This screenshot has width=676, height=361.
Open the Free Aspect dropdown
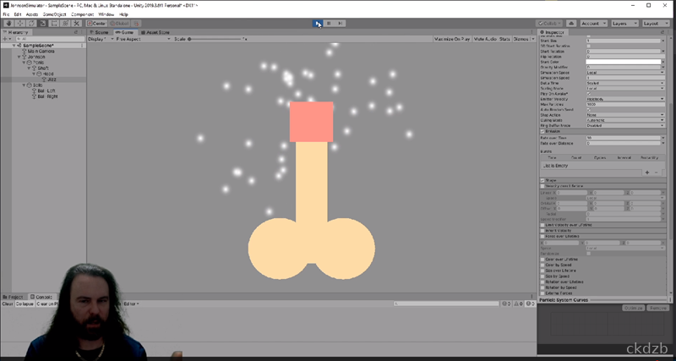click(x=143, y=39)
